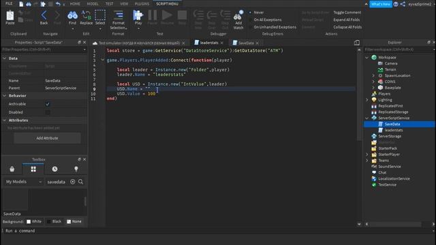Open the HOME ribbon tab

click(x=75, y=4)
